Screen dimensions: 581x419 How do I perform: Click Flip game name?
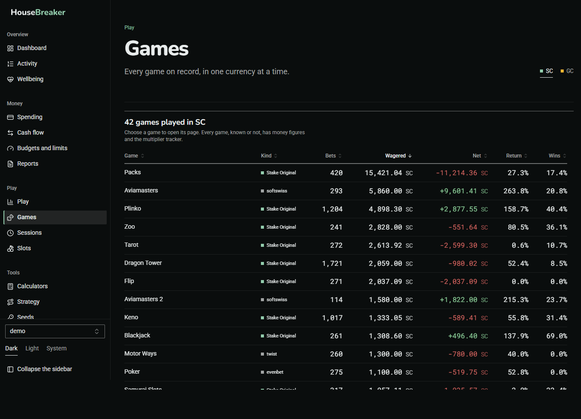tap(129, 281)
